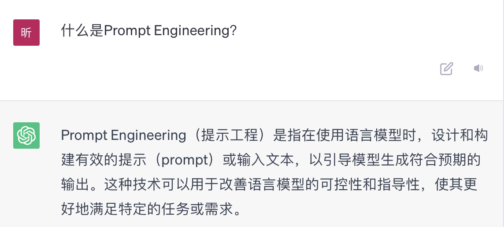Click 语言模型时 in the reply's first line
The height and width of the screenshot is (227, 504).
click(378, 135)
